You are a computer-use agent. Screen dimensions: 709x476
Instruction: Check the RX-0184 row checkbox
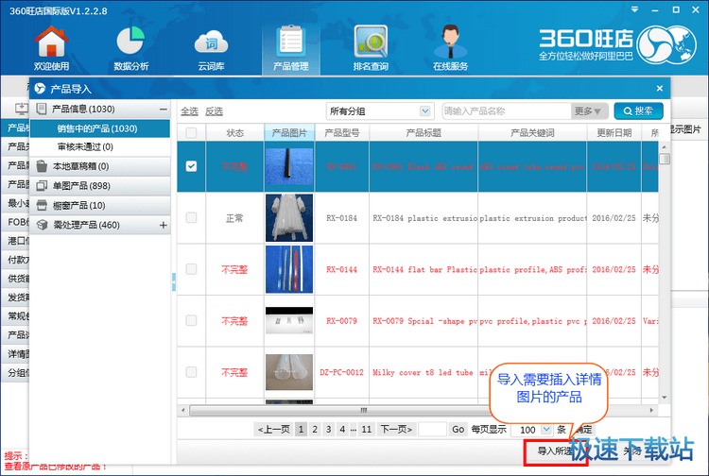(191, 217)
